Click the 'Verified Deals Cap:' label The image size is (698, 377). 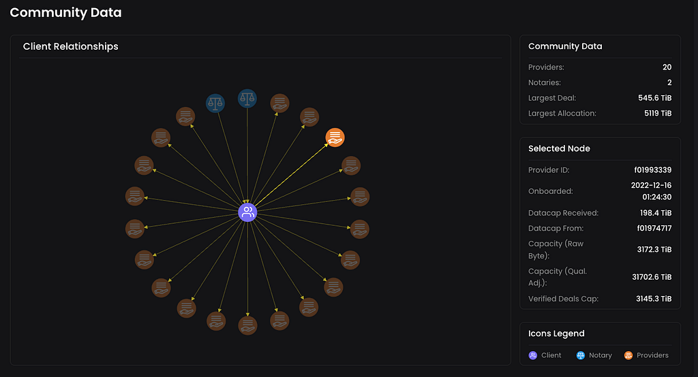click(563, 299)
